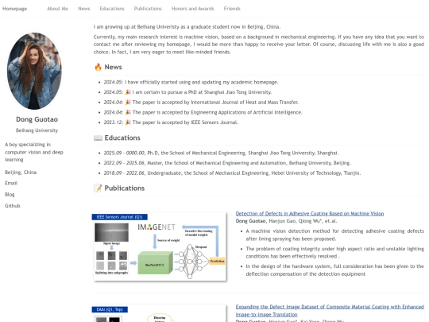The width and height of the screenshot is (429, 322).
Task: Open the ImageNet ResNet pipeline figure
Action: coord(160,247)
